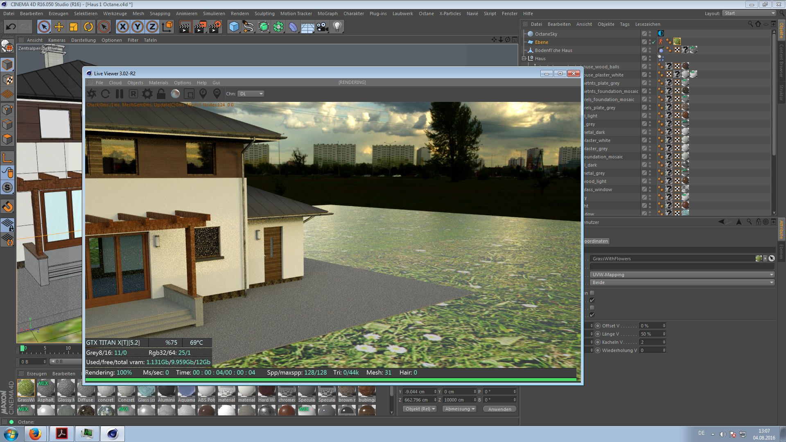Select the GrassWi material thumbnail
This screenshot has height=442, width=786.
pos(26,388)
